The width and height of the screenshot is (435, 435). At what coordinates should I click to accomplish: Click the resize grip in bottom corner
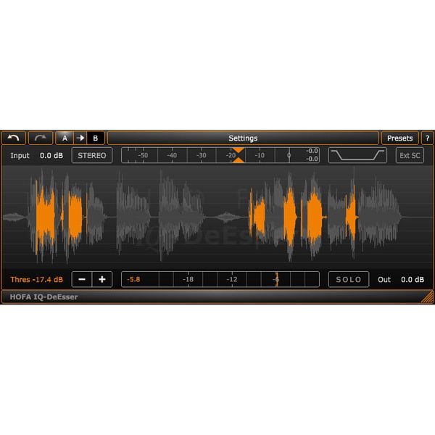point(428,297)
